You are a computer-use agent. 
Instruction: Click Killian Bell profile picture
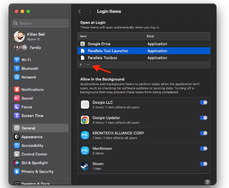[x=19, y=36]
